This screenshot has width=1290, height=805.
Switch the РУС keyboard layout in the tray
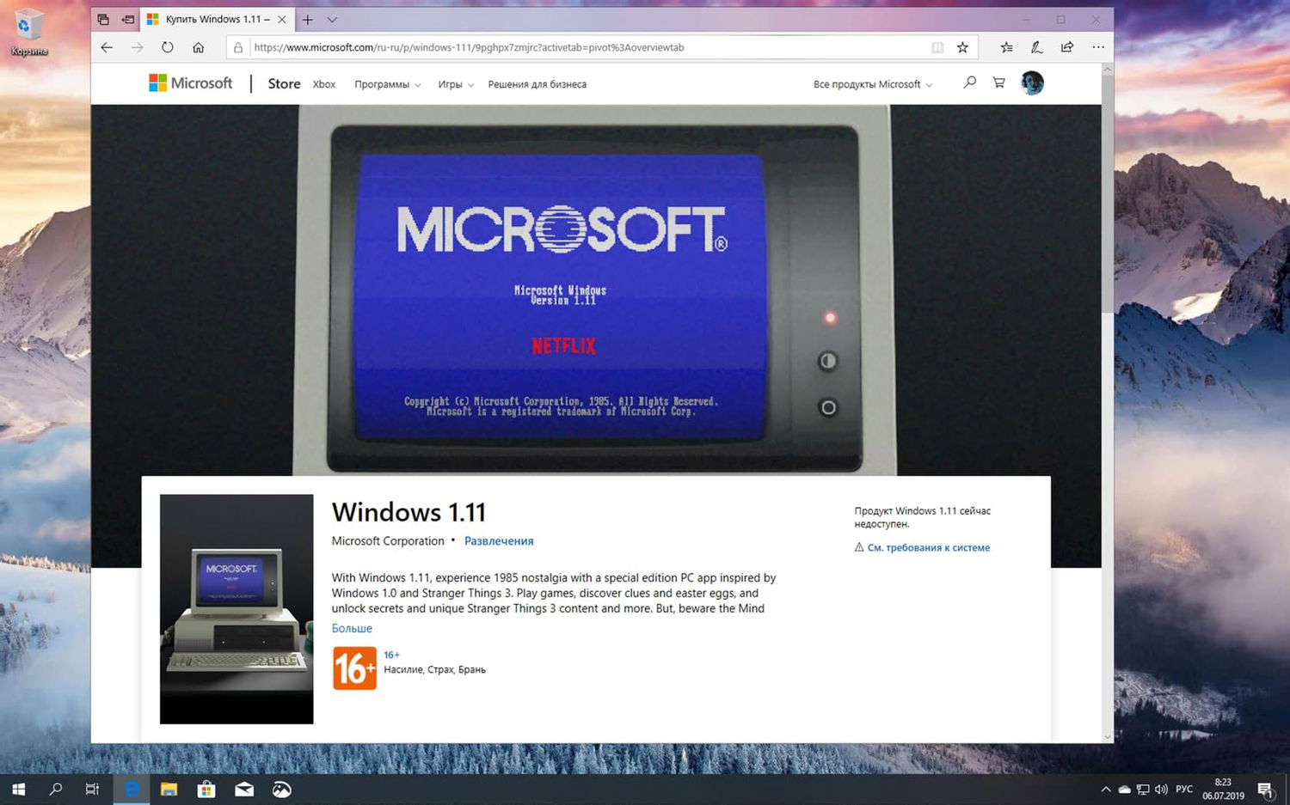(x=1184, y=789)
